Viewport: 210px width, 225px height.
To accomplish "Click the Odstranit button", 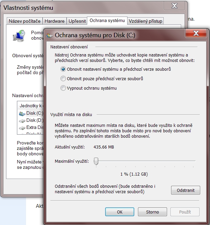I will click(185, 190).
